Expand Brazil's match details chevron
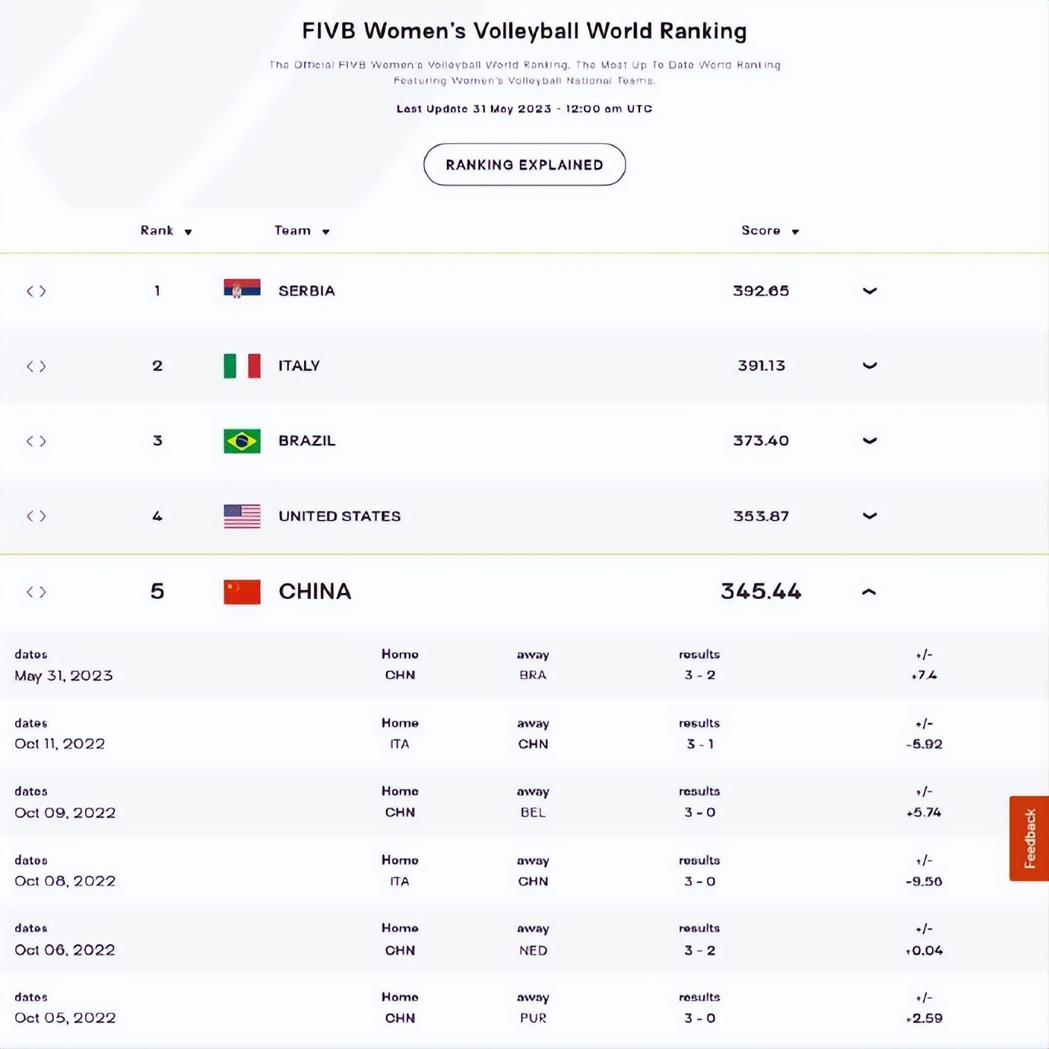Screen dimensions: 1049x1049 [870, 441]
